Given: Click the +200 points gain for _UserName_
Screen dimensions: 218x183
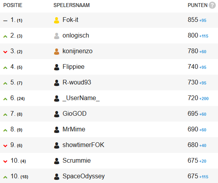Looking at the screenshot, I should tap(204, 99).
